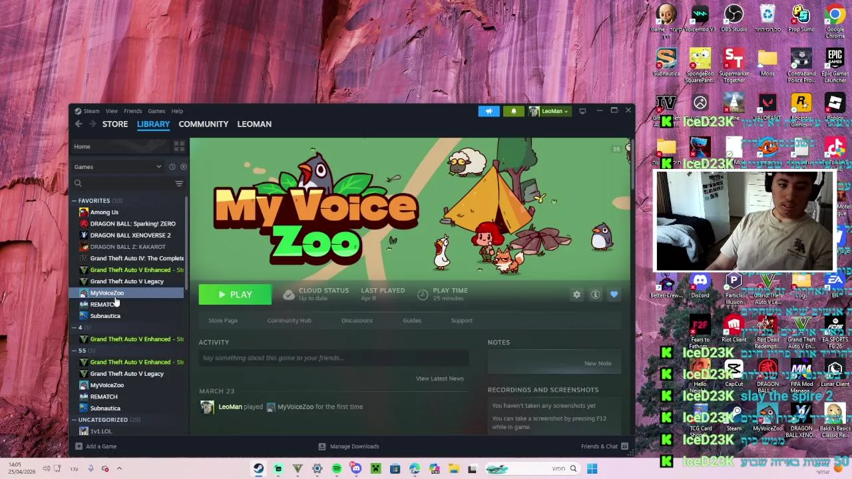Click the New Note button
Image resolution: width=852 pixels, height=479 pixels.
click(x=597, y=363)
